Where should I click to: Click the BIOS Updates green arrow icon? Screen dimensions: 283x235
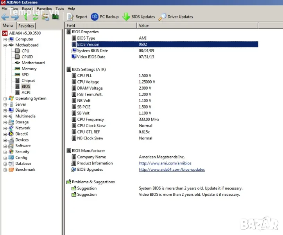(126, 17)
